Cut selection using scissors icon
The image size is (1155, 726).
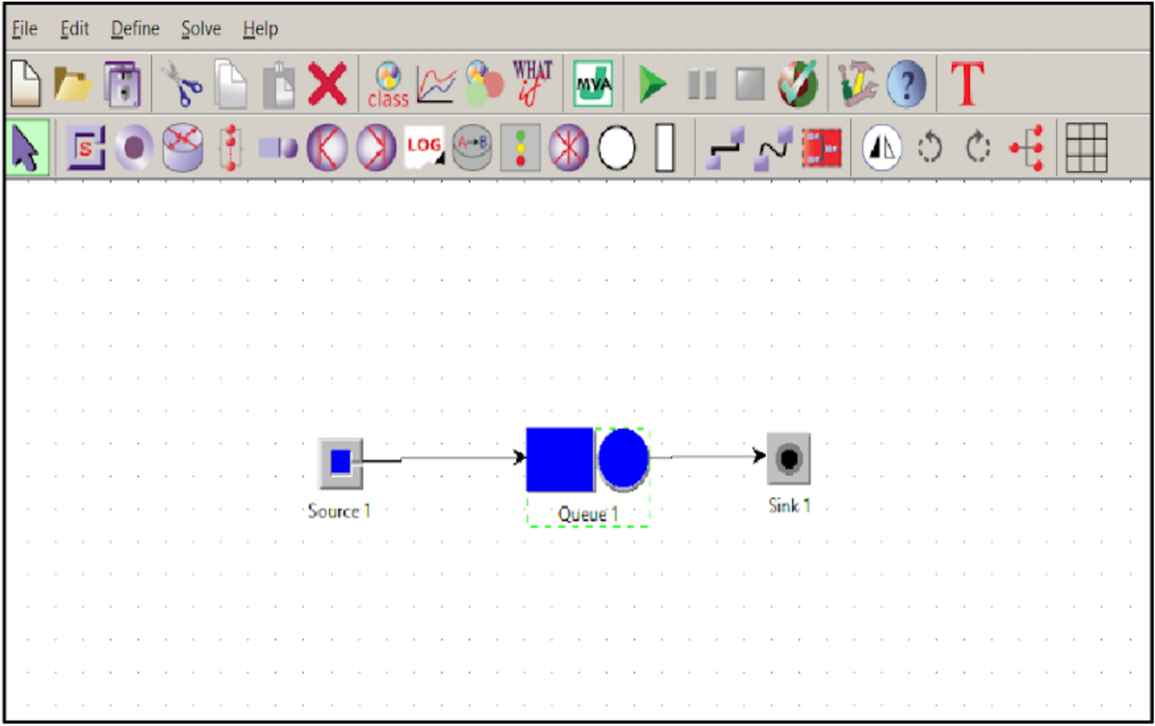pos(181,85)
